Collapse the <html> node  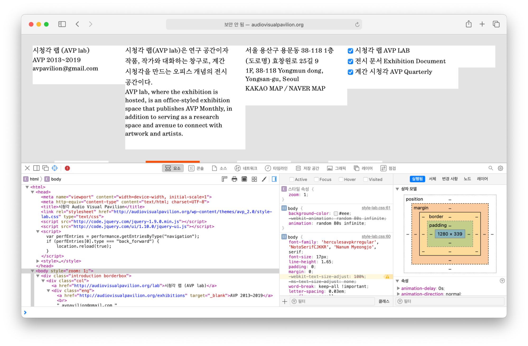pyautogui.click(x=27, y=187)
